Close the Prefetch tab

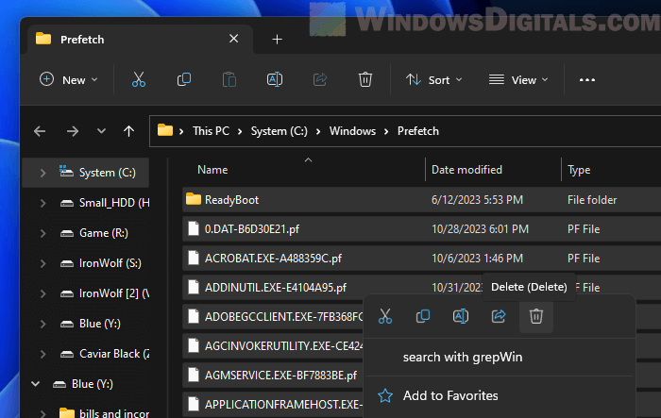(x=233, y=39)
